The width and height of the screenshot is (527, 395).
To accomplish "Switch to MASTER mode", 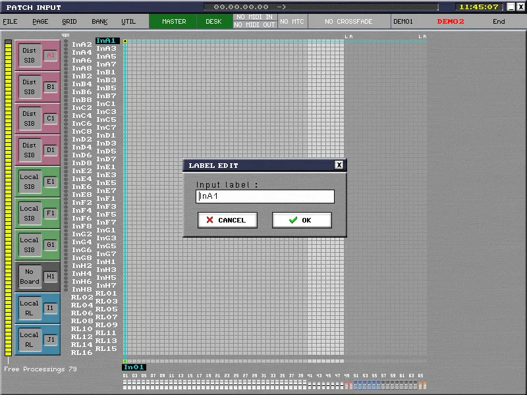I will click(x=173, y=22).
